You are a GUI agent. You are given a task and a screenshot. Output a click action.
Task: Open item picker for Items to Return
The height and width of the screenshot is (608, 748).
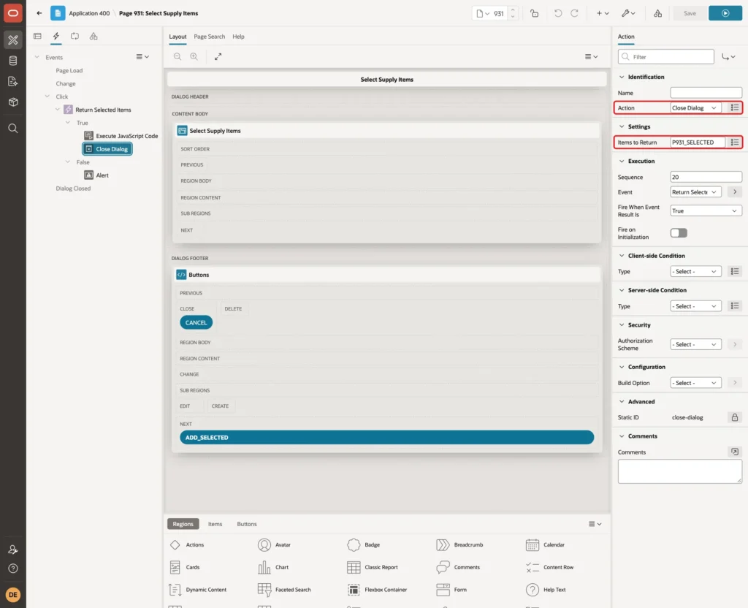735,142
